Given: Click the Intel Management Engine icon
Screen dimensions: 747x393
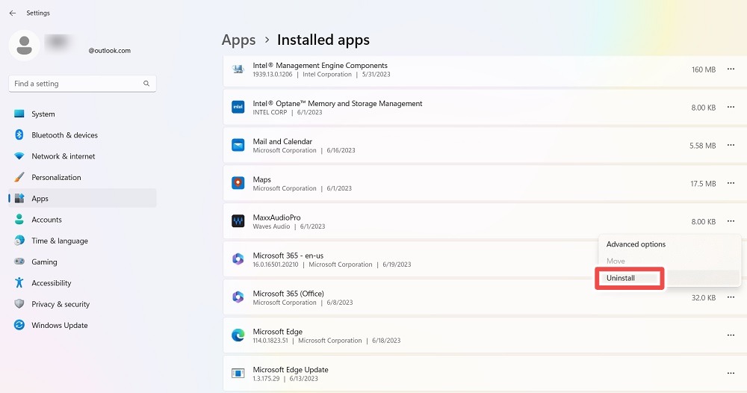Looking at the screenshot, I should [x=238, y=69].
